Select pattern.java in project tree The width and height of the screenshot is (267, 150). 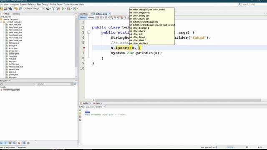tap(14, 70)
